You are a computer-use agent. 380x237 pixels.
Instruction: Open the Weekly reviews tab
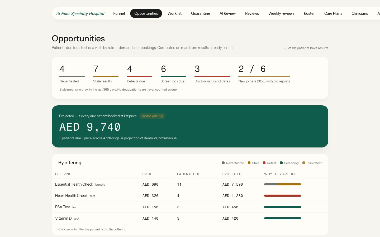tap(281, 13)
